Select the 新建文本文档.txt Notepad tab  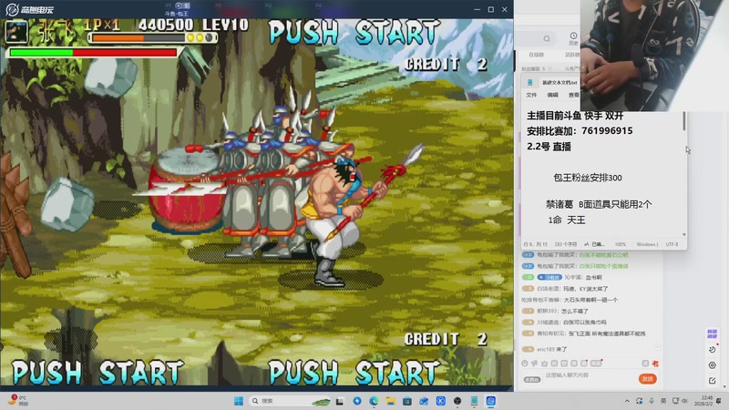pyautogui.click(x=560, y=82)
